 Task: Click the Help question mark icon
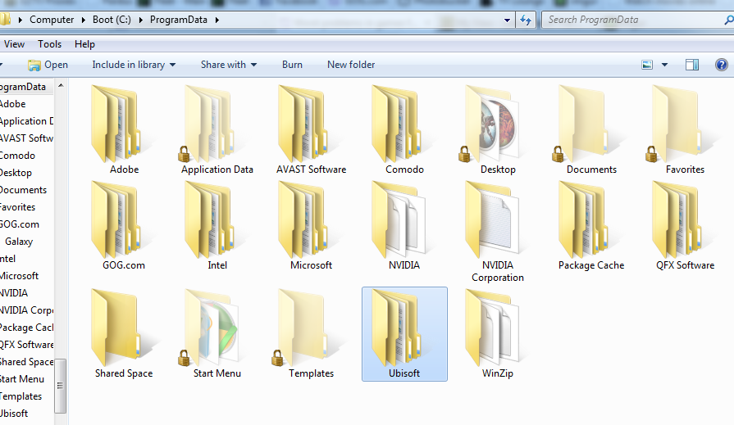(x=722, y=65)
